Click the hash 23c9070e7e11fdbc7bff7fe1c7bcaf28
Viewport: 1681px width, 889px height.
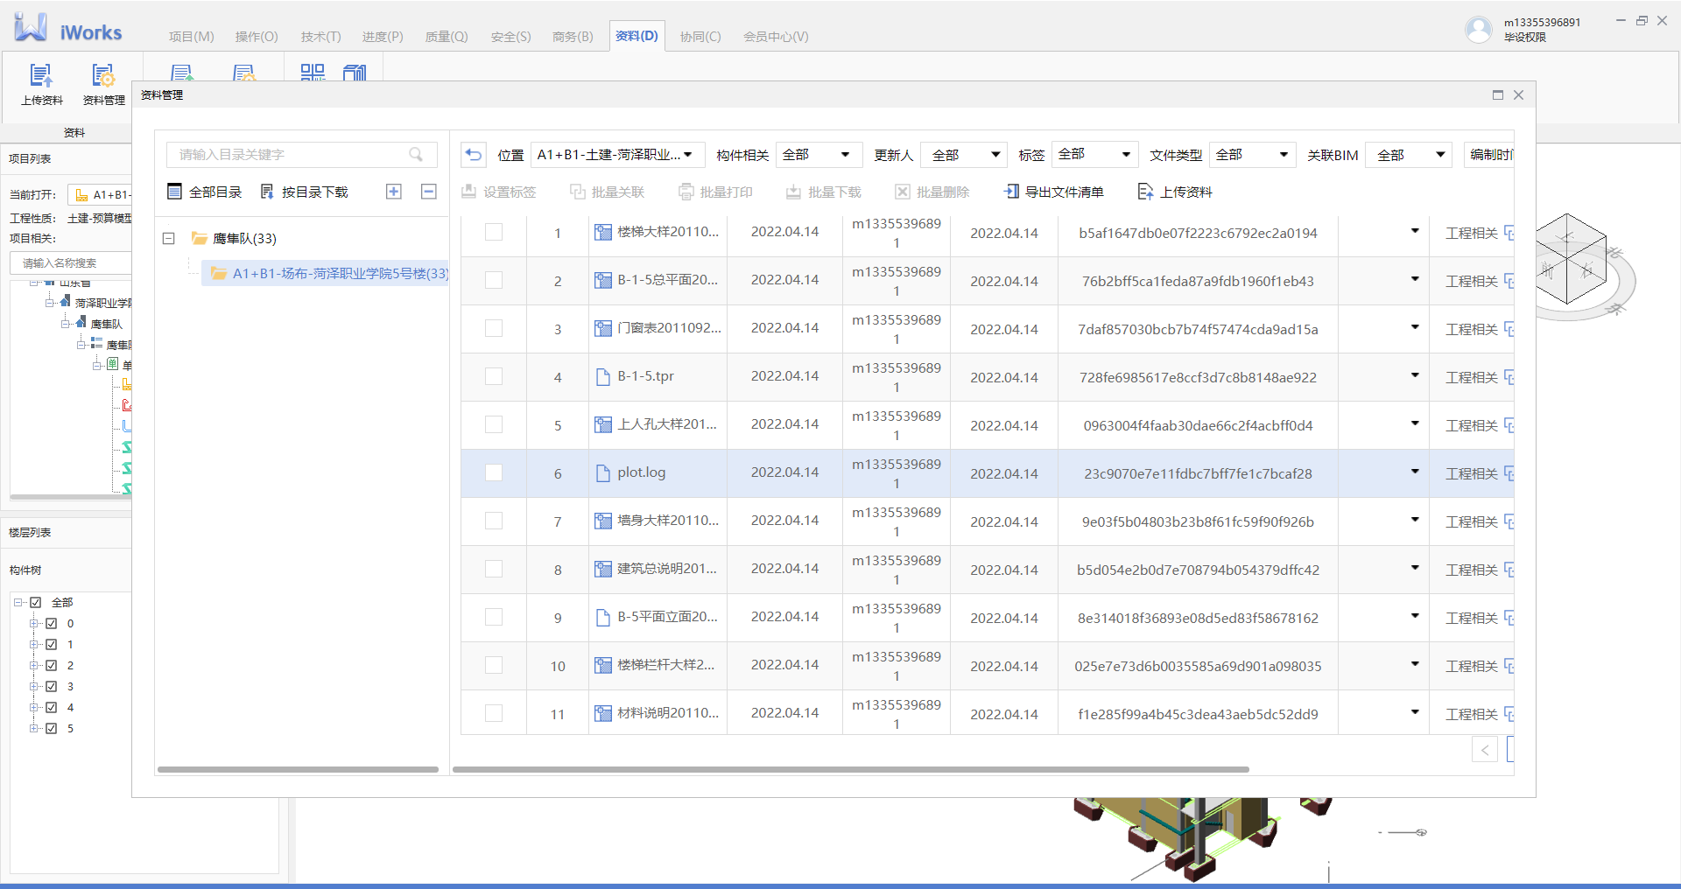click(1198, 473)
